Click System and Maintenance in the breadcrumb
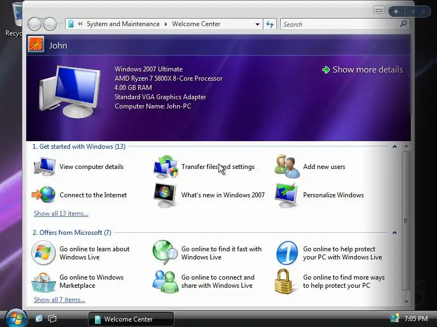437x327 pixels. click(x=123, y=24)
